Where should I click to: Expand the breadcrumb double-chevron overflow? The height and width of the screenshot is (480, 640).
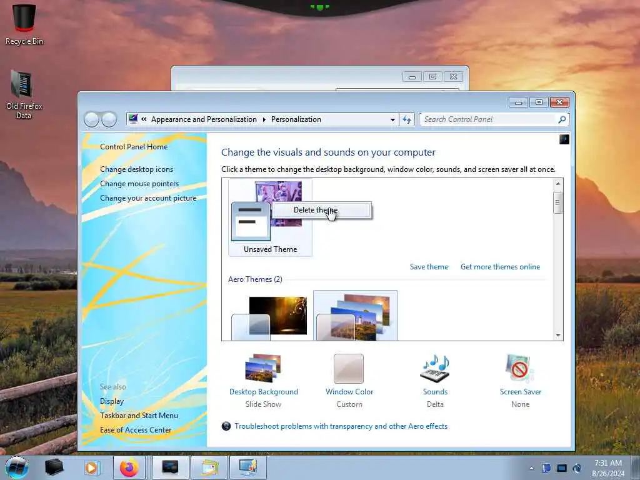pos(144,119)
